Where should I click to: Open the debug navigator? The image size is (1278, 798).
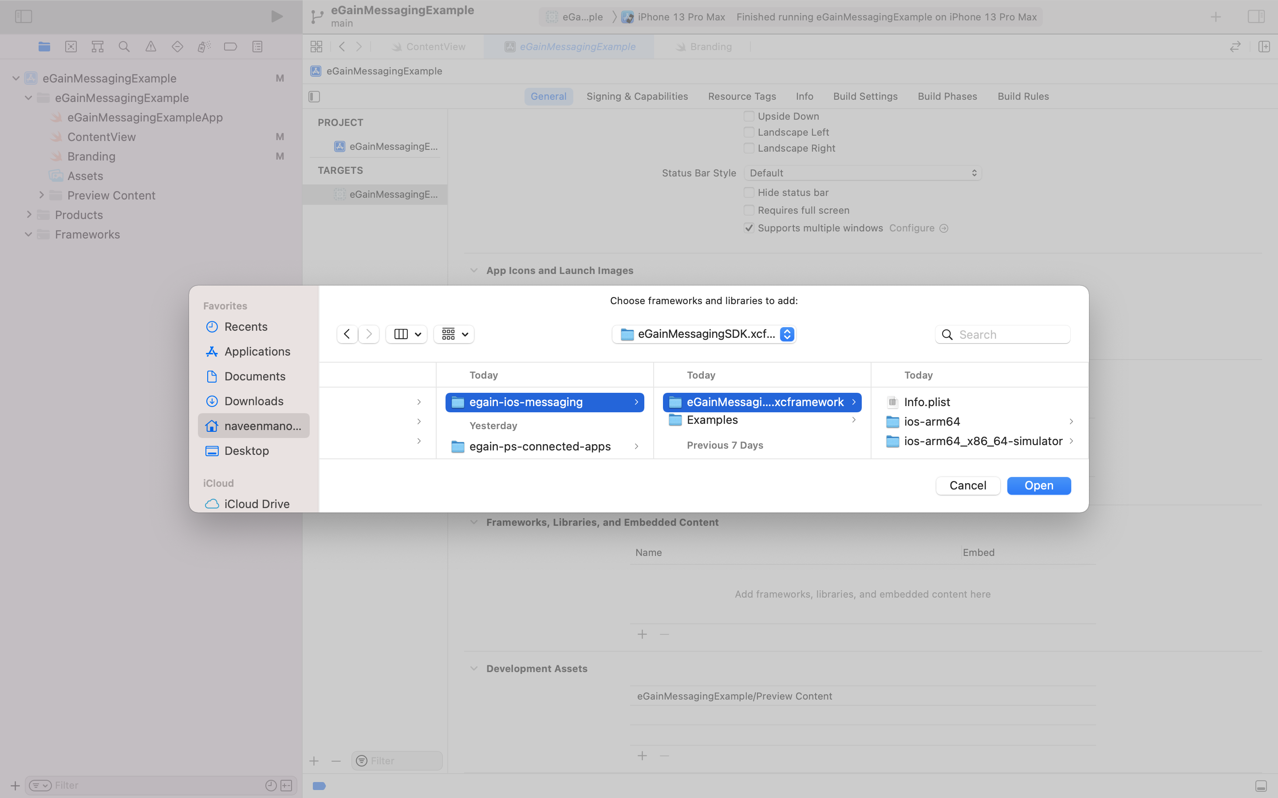[x=204, y=47]
